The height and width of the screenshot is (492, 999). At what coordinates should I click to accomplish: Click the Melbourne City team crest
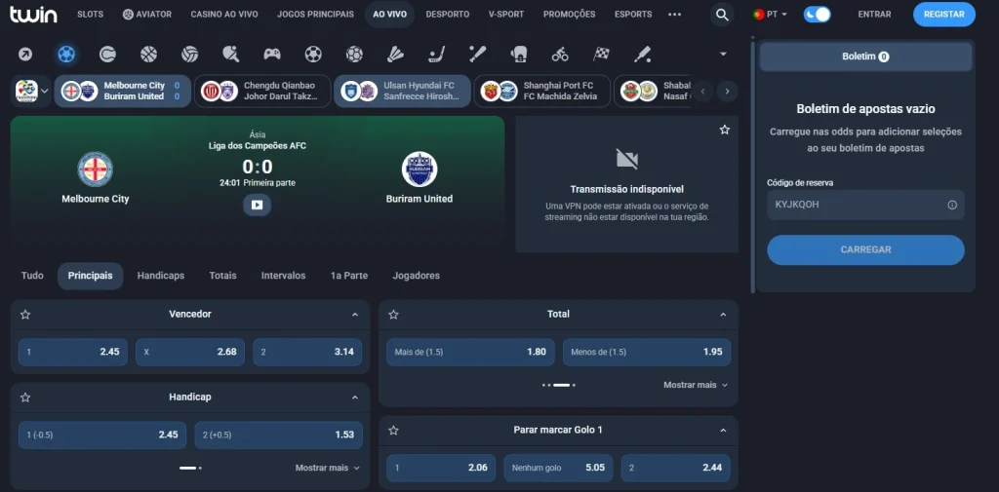pyautogui.click(x=95, y=170)
